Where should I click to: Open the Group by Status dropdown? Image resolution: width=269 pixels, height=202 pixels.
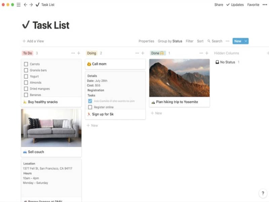click(x=170, y=41)
